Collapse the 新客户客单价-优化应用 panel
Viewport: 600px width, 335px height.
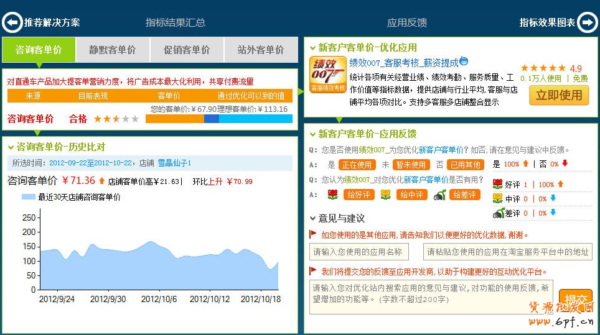tap(312, 47)
